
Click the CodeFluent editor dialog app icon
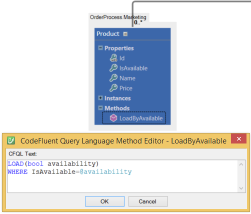coord(11,140)
